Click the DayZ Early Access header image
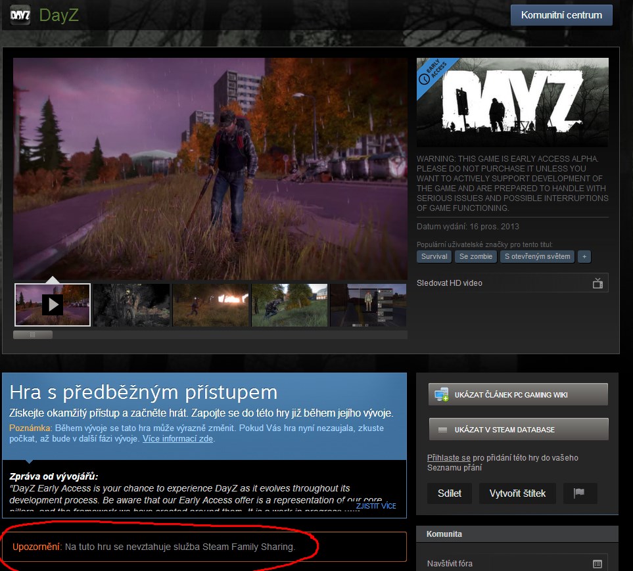 click(512, 102)
